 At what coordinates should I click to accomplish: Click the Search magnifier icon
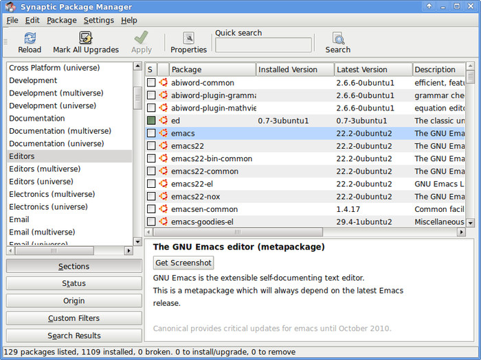click(338, 38)
